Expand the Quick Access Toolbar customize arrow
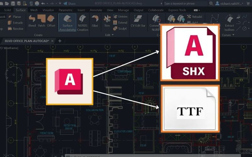252x157 pixels. point(60,3)
